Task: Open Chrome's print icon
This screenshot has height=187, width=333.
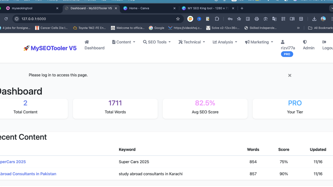Action: tap(257, 19)
